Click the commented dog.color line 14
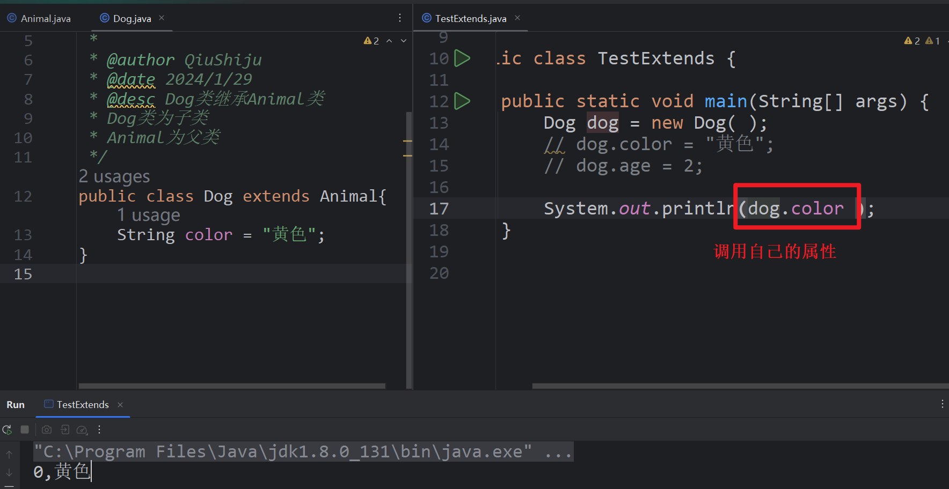The image size is (949, 489). (659, 144)
